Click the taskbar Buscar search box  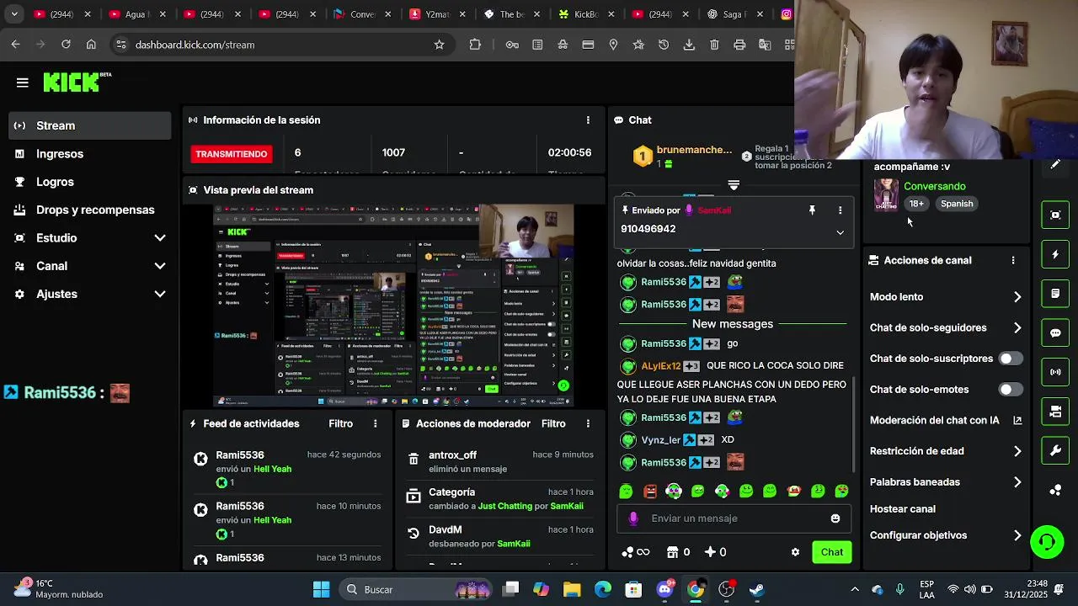(x=417, y=589)
